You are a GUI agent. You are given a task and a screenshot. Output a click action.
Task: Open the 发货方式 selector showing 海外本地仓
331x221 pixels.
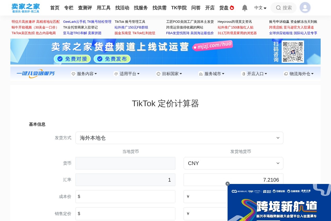(179, 138)
